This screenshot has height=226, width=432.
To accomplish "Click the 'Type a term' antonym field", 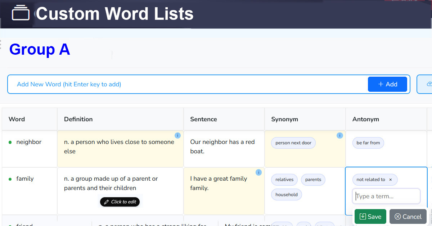I will pyautogui.click(x=386, y=196).
